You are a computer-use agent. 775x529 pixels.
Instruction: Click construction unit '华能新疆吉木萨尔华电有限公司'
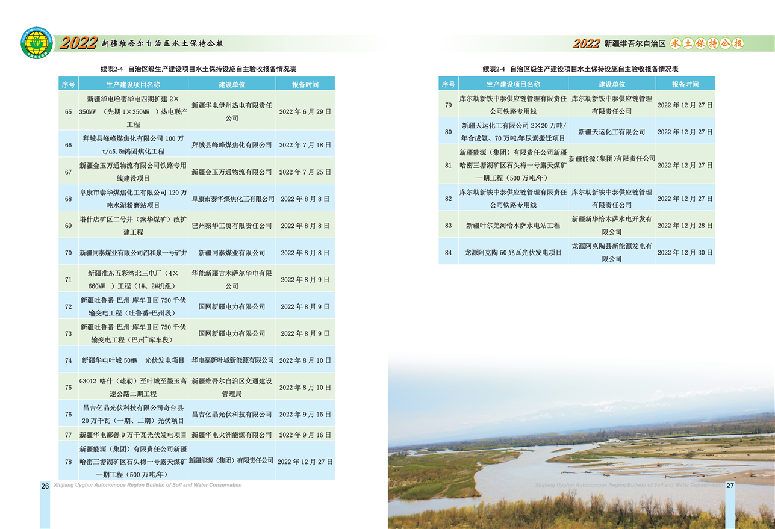(232, 280)
